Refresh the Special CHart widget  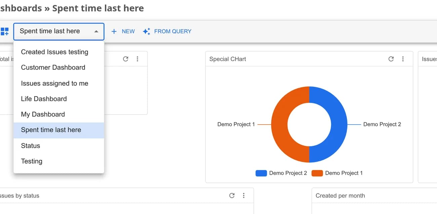pyautogui.click(x=391, y=59)
